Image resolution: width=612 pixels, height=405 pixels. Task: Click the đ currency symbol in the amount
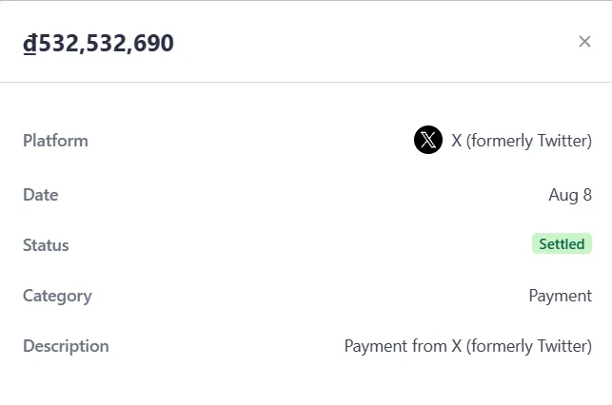pyautogui.click(x=30, y=43)
